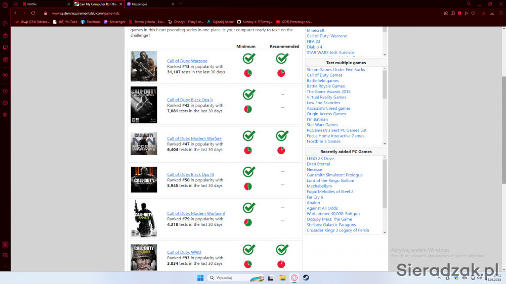Open Call of Duty: Black Ops III link
The image size is (506, 284).
tap(190, 174)
